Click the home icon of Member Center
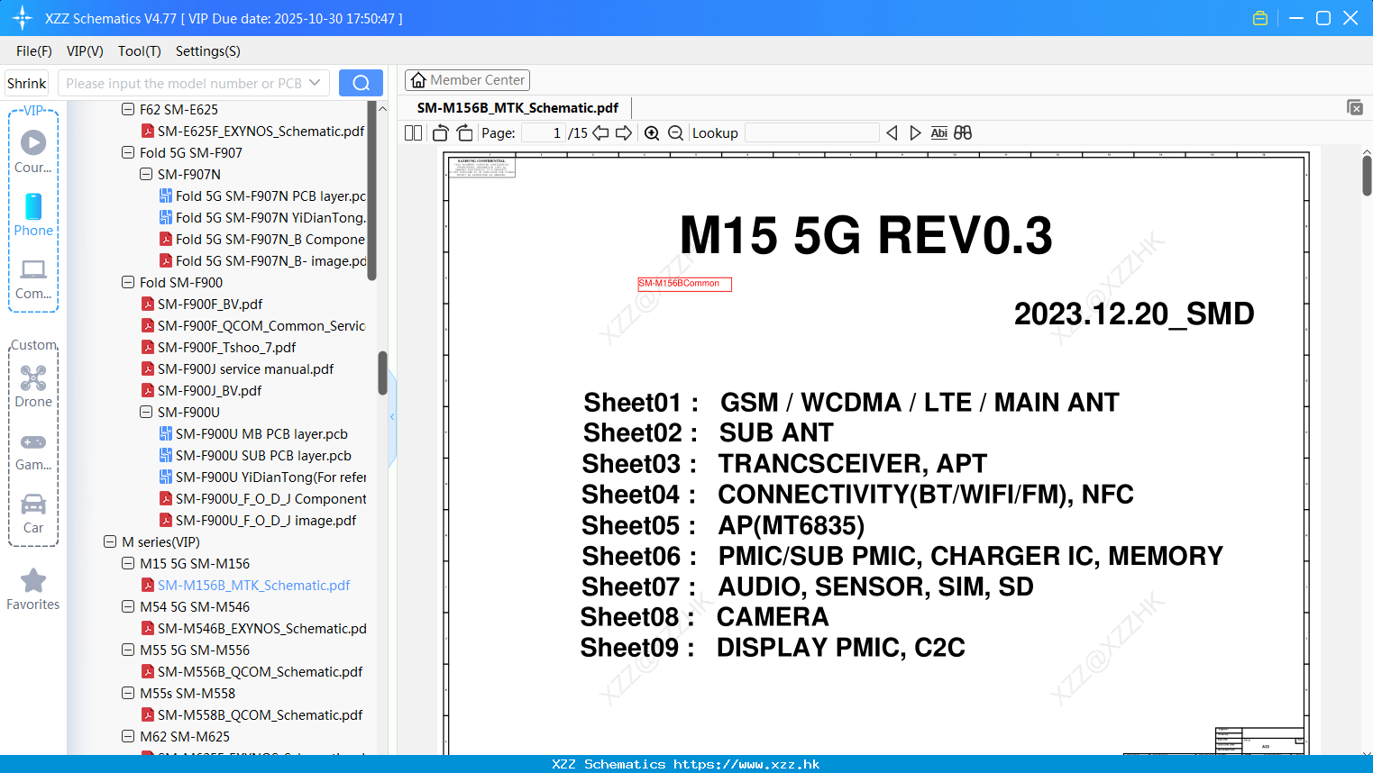The image size is (1373, 773). [418, 80]
